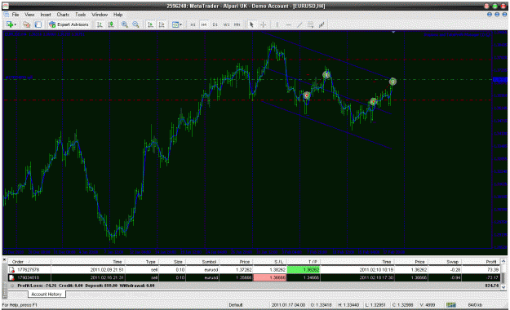510x310 pixels.
Task: Toggle the Market Watch window icon
Action: (38, 24)
